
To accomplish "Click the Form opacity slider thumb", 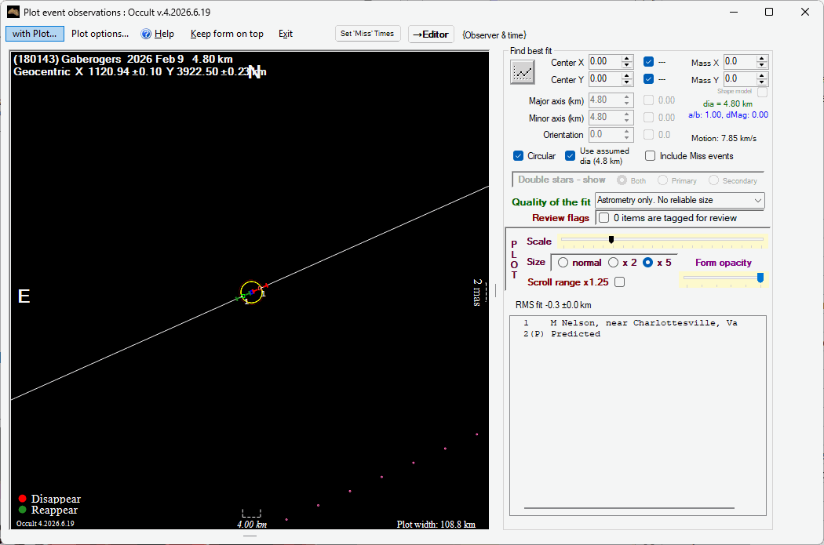I will 760,278.
